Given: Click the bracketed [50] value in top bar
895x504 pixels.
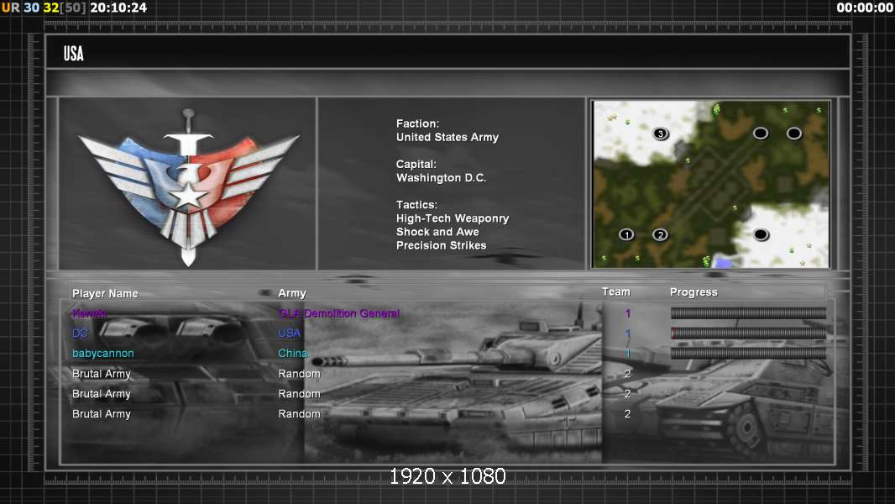Looking at the screenshot, I should click(74, 8).
